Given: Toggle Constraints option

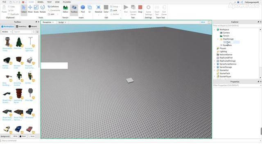Looking at the screenshot, I should click(54, 10).
